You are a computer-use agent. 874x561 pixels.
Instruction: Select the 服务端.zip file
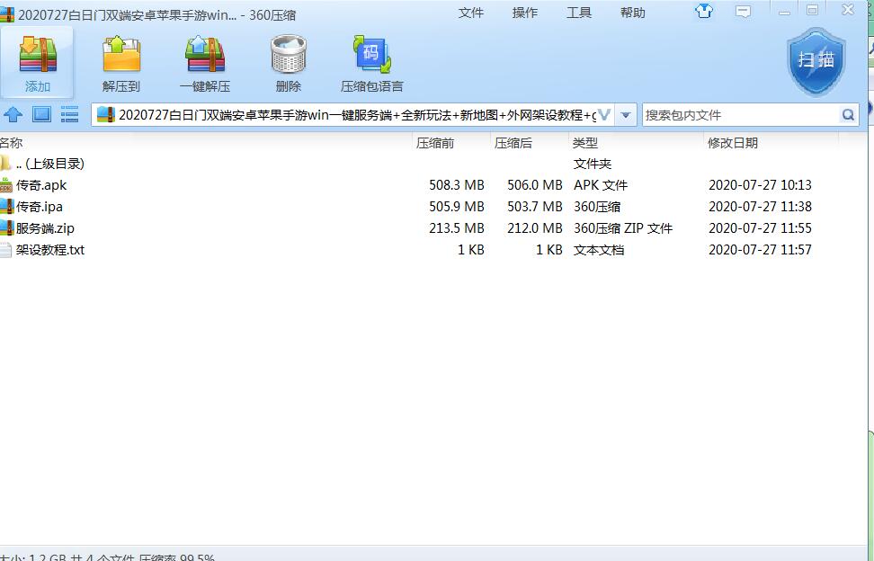click(45, 228)
